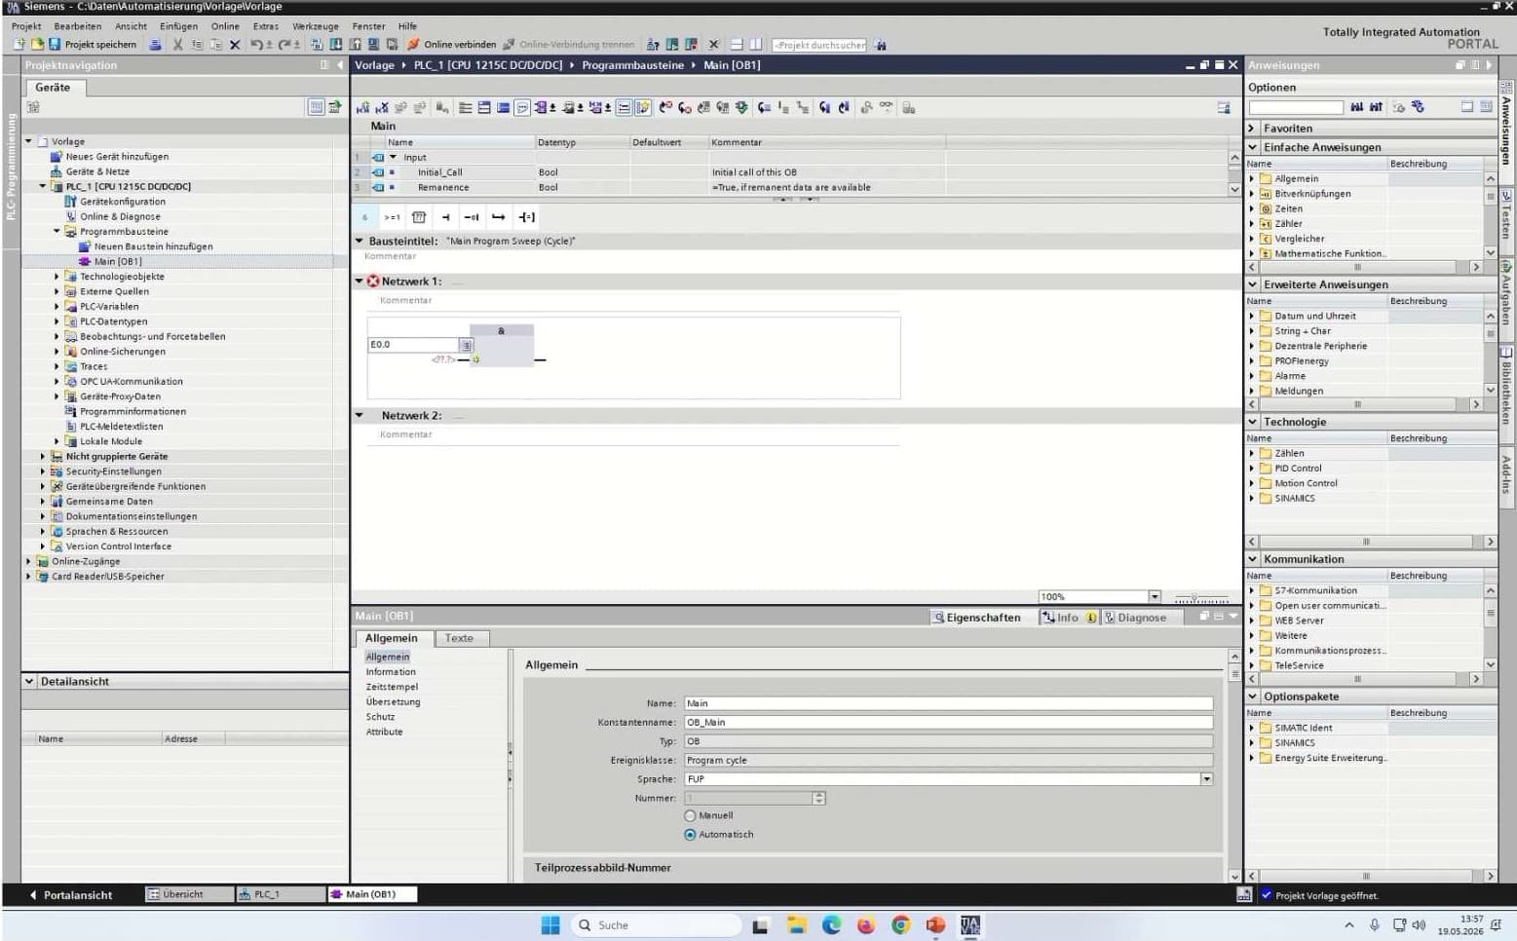This screenshot has width=1517, height=941.
Task: Switch to Portalansicht
Action: pyautogui.click(x=70, y=895)
